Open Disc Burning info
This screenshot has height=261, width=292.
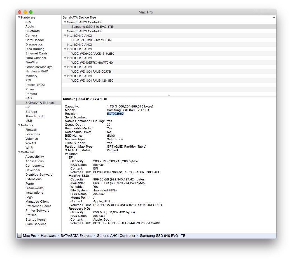pos(35,49)
